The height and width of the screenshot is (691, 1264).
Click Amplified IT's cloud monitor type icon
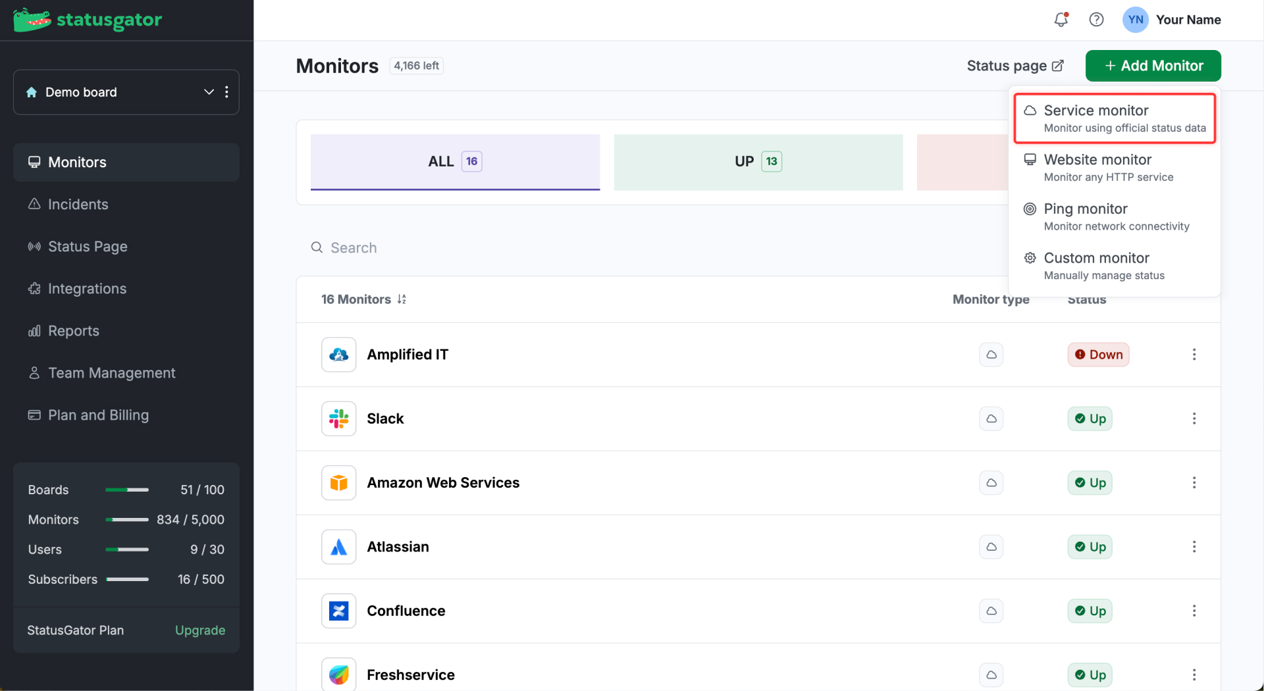[x=991, y=355]
